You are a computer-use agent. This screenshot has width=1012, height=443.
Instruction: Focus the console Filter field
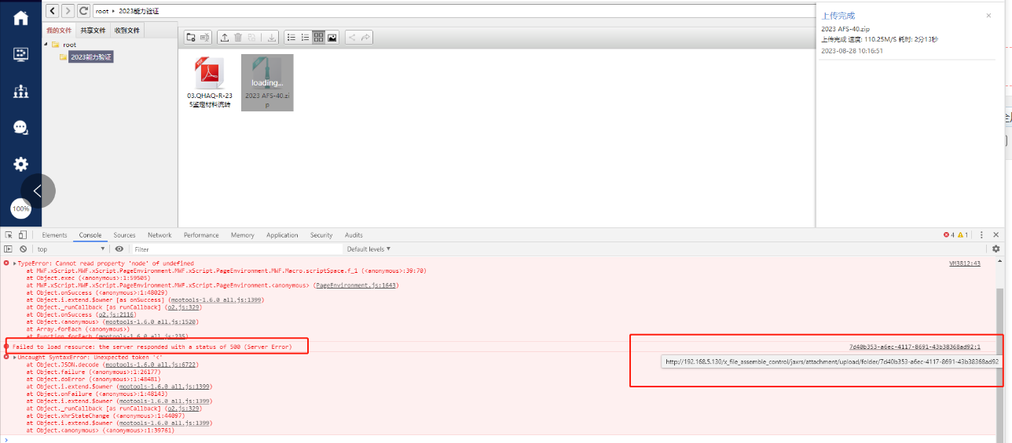point(236,249)
